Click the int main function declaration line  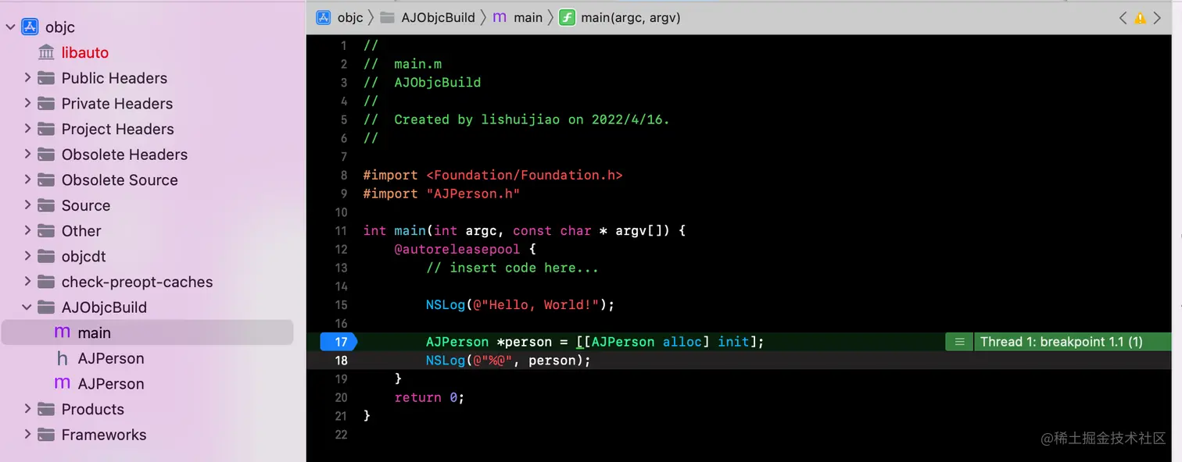click(524, 230)
